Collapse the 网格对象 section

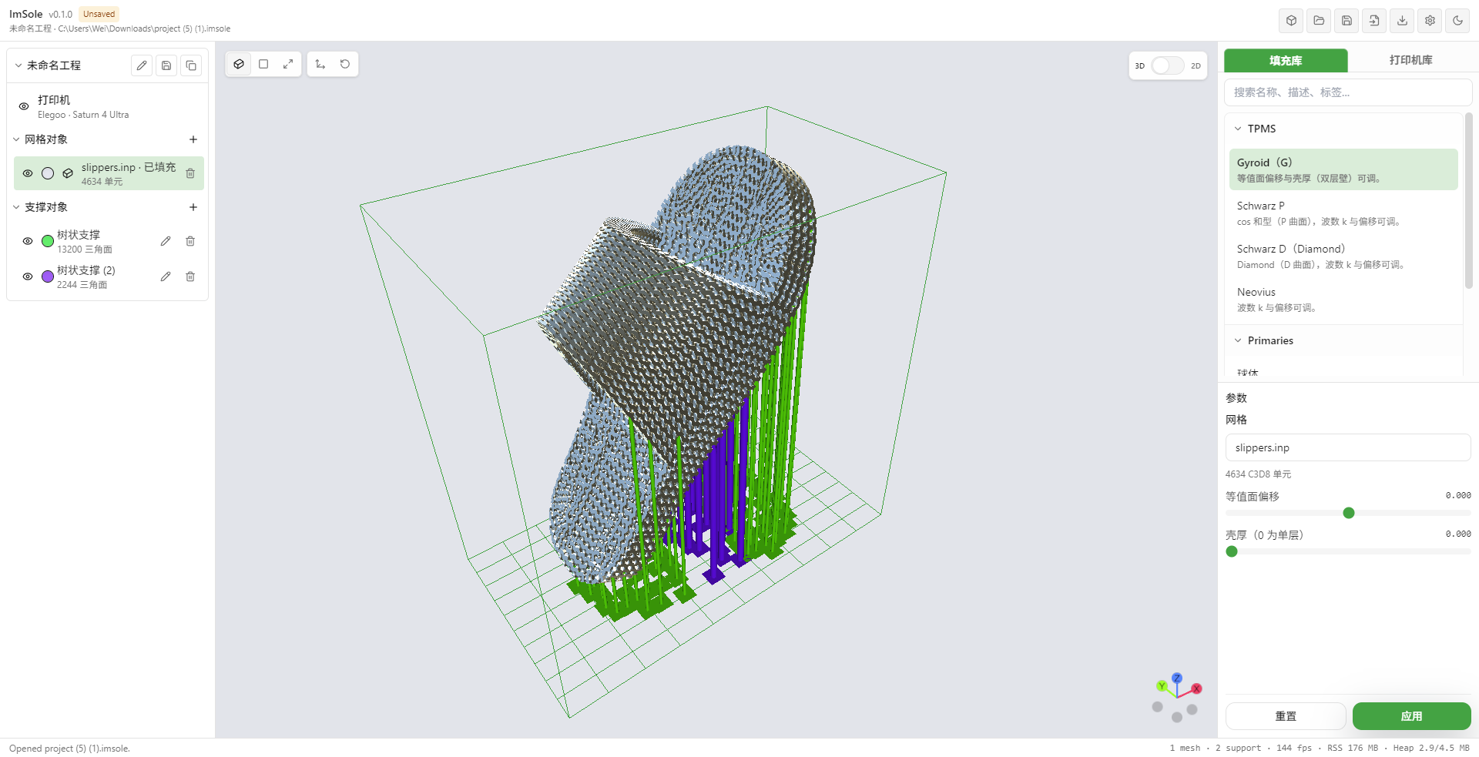[16, 139]
